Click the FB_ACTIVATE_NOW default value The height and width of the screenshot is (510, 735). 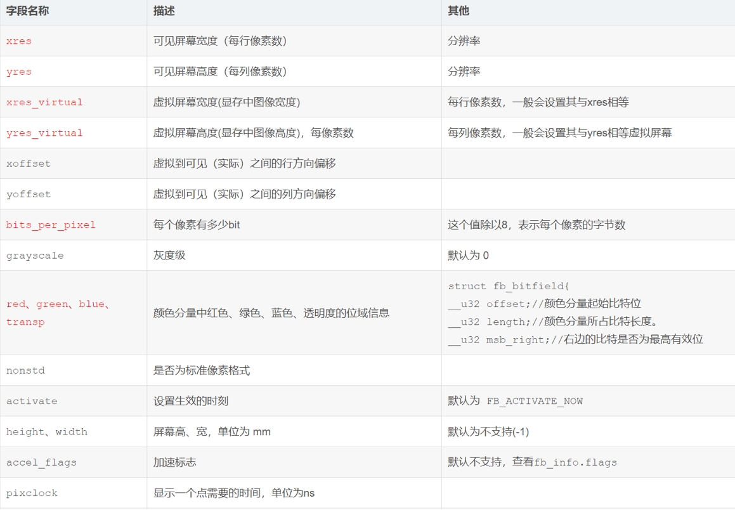click(535, 402)
